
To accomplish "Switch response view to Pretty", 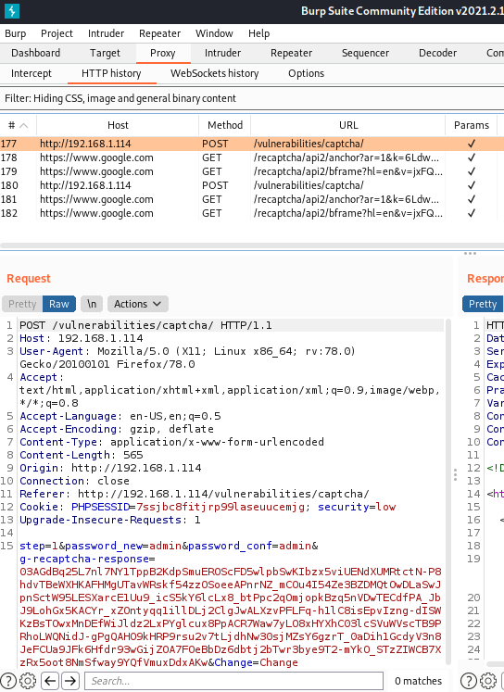I will (x=483, y=304).
